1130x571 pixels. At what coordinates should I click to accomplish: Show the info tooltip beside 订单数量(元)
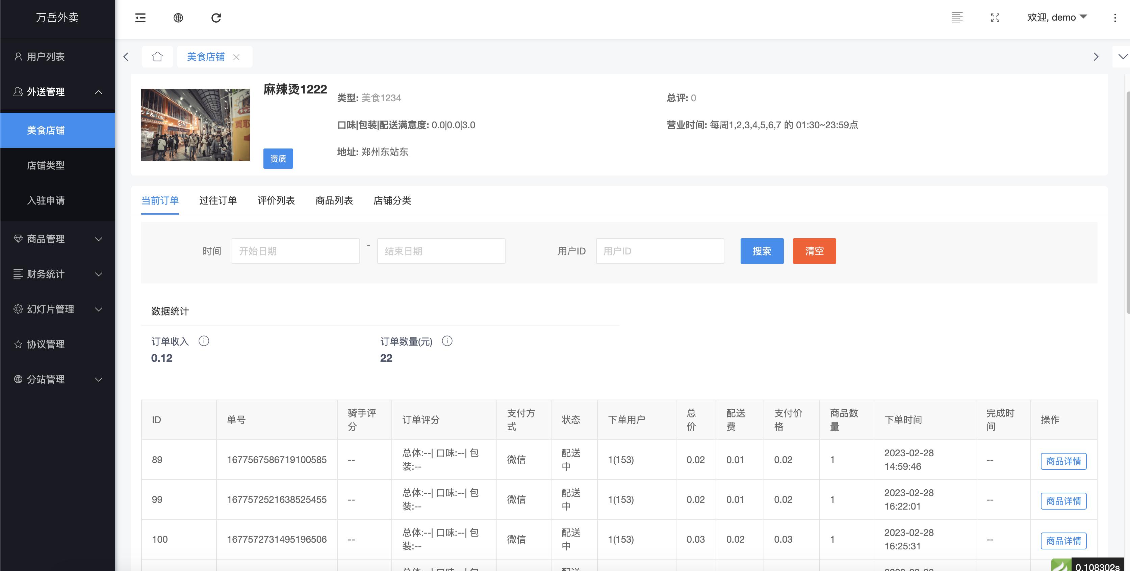(447, 341)
